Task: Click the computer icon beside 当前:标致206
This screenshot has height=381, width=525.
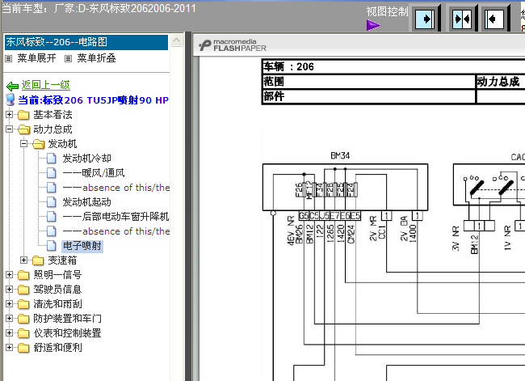Action: pyautogui.click(x=10, y=100)
